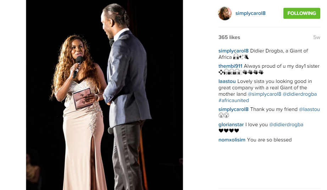Open the #africaunited hashtag

(x=234, y=100)
